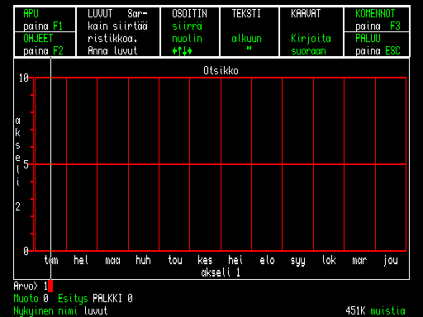Select the syy month label
This screenshot has height=317, width=423.
(298, 261)
